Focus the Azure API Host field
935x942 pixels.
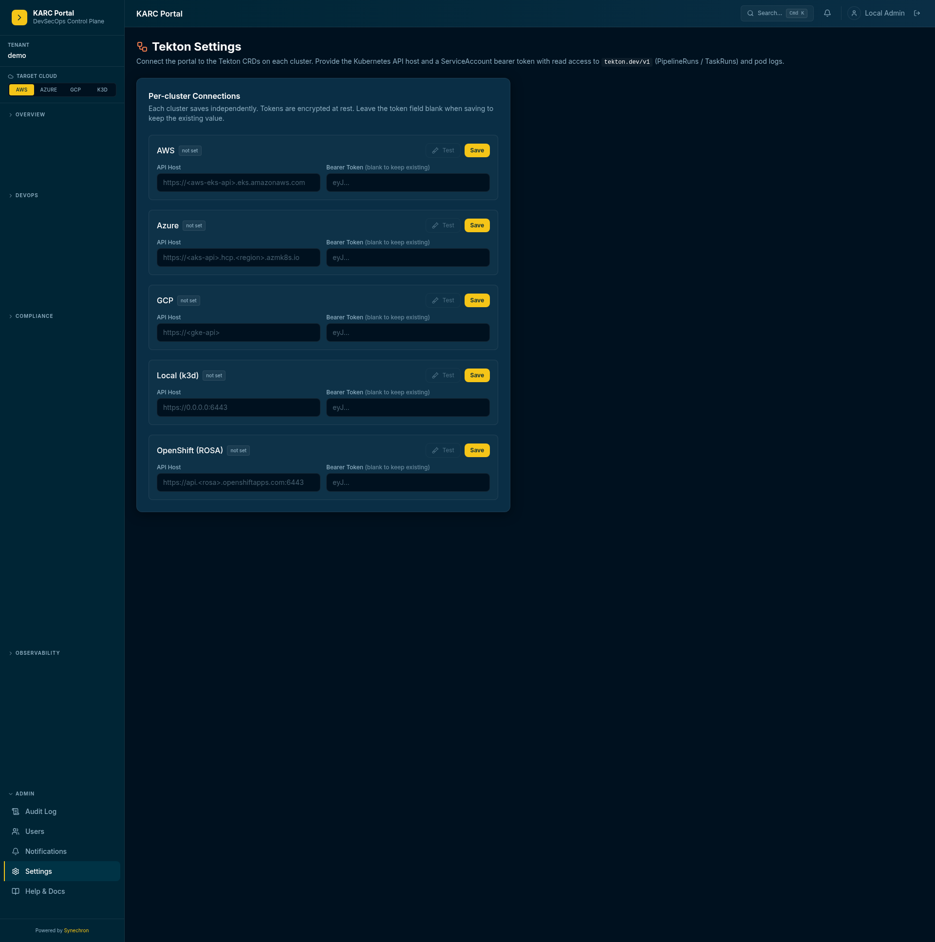pos(239,258)
